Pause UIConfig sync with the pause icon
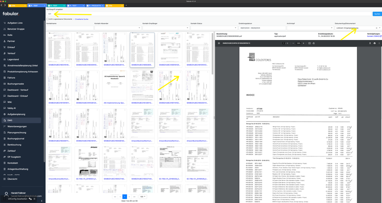 click(34, 198)
